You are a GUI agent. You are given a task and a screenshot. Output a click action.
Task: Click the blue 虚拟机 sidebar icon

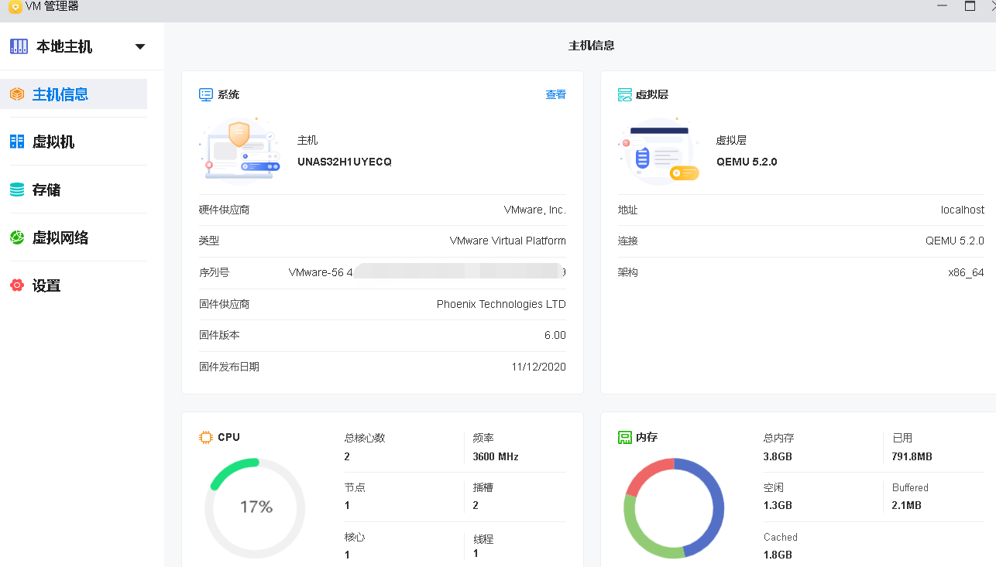[17, 142]
